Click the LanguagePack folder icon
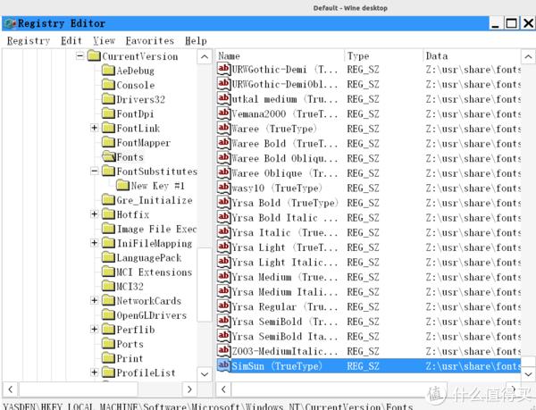Image resolution: width=536 pixels, height=410 pixels. tap(108, 257)
